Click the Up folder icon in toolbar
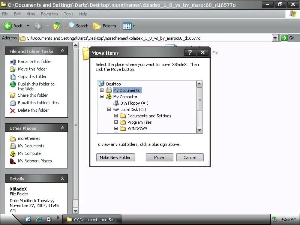300x225 pixels. pos(57,26)
